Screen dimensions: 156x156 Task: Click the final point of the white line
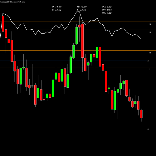(141, 39)
